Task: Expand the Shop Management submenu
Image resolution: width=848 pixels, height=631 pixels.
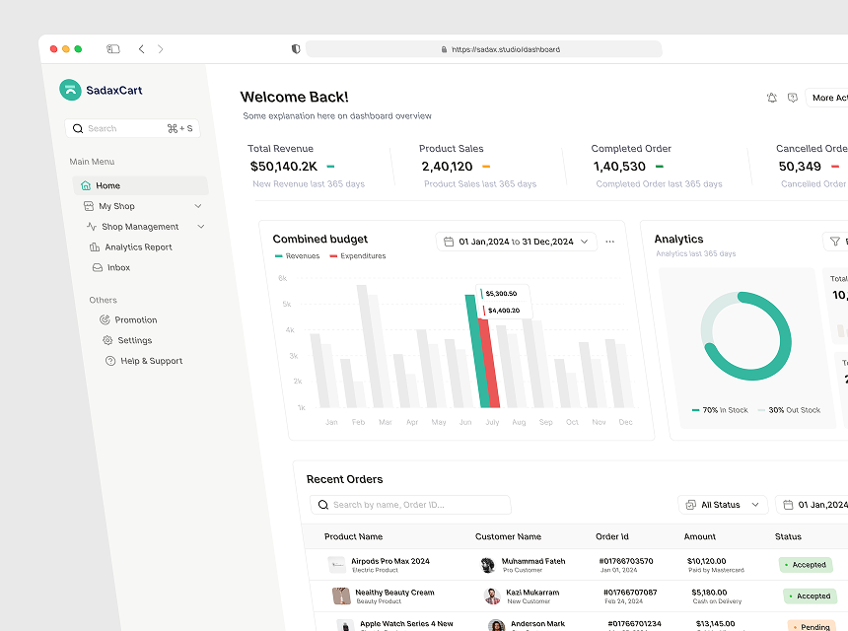Action: (x=201, y=227)
